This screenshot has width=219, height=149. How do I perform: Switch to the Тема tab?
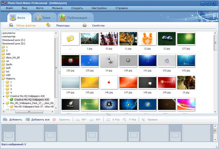(45, 18)
